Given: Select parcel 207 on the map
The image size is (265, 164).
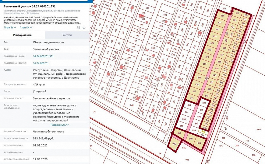Looking at the screenshot, I should [115, 97].
